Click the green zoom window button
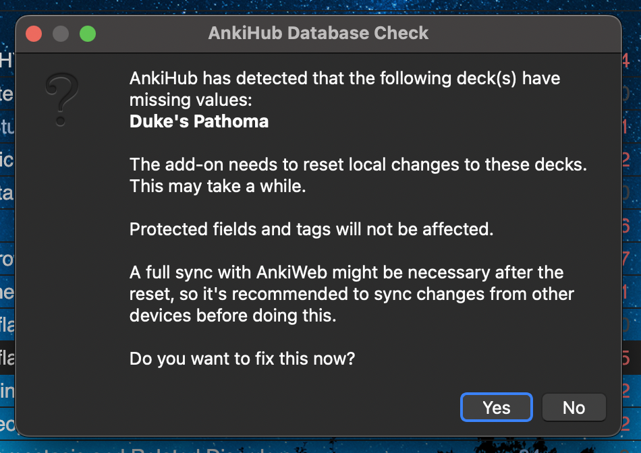This screenshot has height=453, width=641. coord(88,33)
